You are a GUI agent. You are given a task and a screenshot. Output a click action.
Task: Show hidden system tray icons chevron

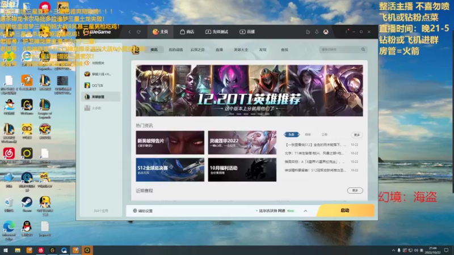tap(393, 250)
